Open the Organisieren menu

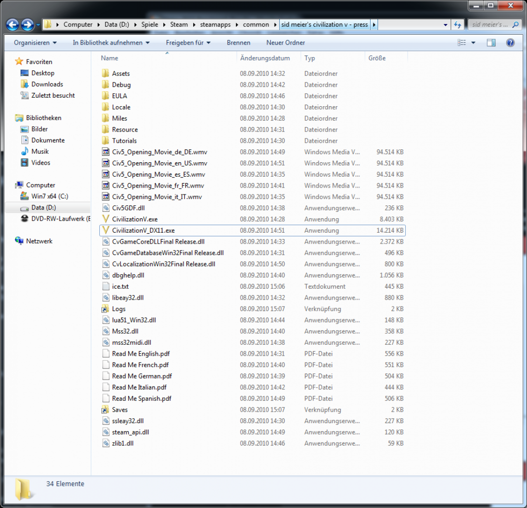35,43
